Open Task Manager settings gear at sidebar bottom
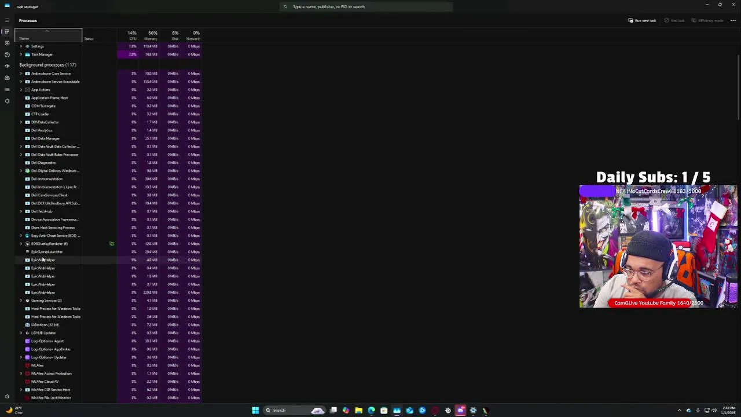Viewport: 741px width, 417px height. (7, 397)
